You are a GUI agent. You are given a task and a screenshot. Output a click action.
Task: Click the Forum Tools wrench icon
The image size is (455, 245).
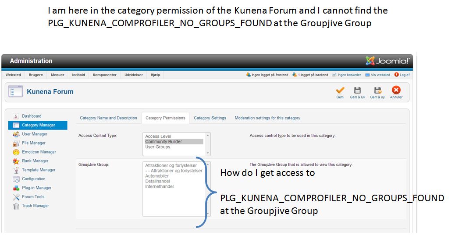pos(16,197)
